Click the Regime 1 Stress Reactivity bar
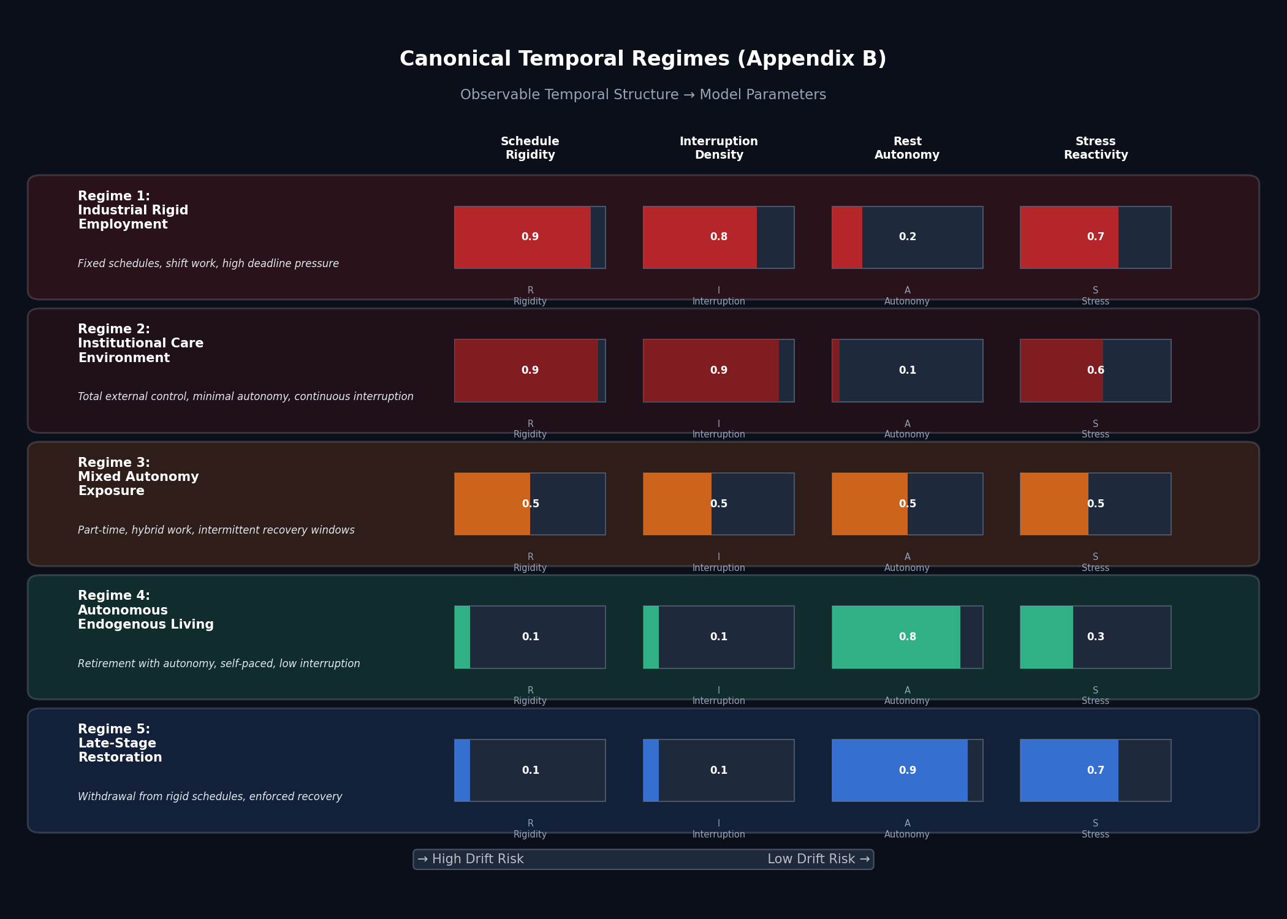1287x919 pixels. (x=1095, y=237)
